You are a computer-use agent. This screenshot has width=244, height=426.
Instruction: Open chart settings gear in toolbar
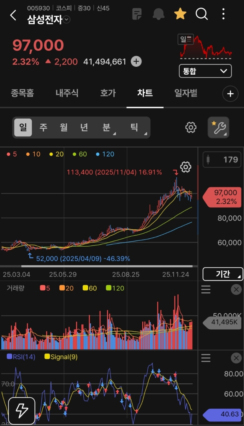tap(191, 127)
